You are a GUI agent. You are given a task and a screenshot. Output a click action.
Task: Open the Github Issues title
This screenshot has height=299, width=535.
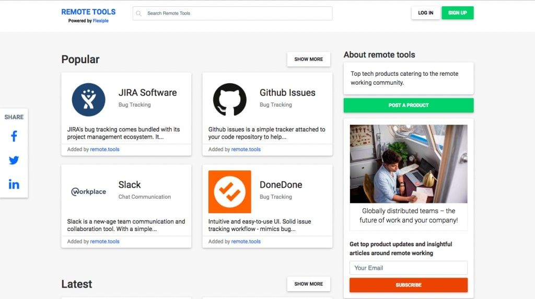(287, 93)
